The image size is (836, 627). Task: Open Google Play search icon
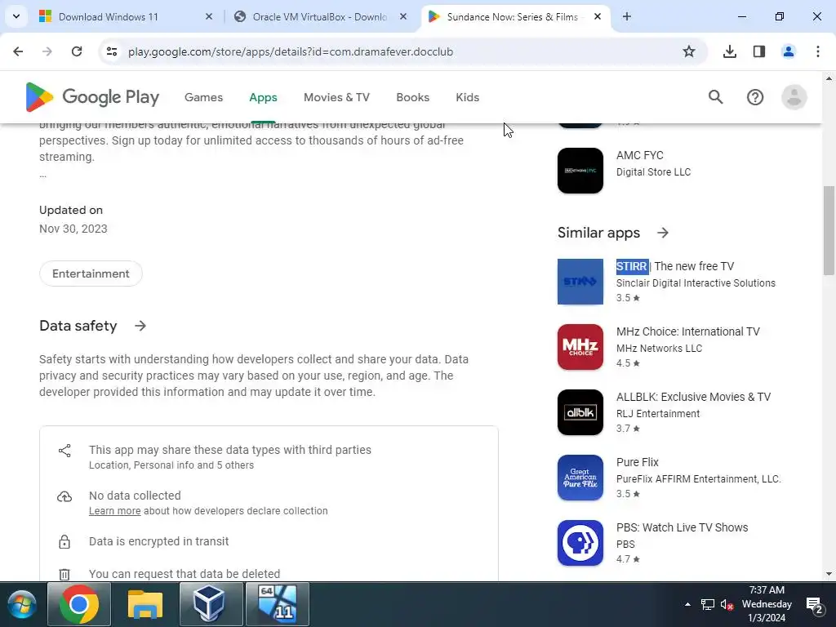715,97
